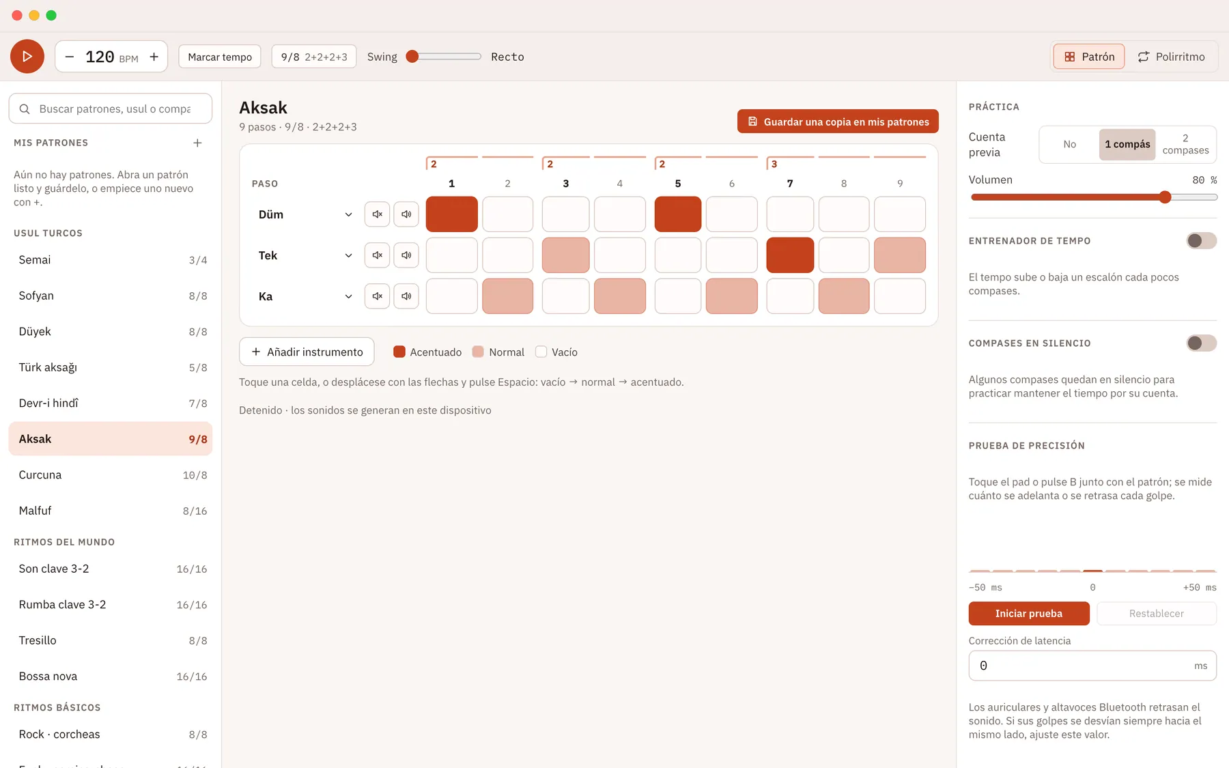Toggle Tek cell at step 9
Viewport: 1229px width, 768px height.
pyautogui.click(x=900, y=255)
